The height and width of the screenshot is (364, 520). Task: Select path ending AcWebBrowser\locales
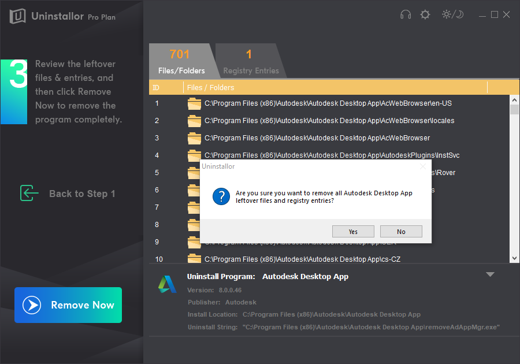(329, 121)
